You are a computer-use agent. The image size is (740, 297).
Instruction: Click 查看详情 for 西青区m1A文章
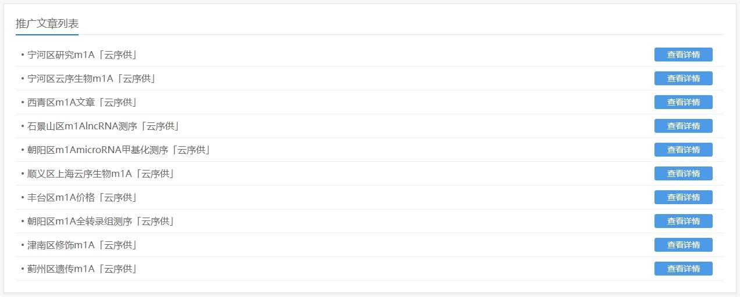click(683, 102)
